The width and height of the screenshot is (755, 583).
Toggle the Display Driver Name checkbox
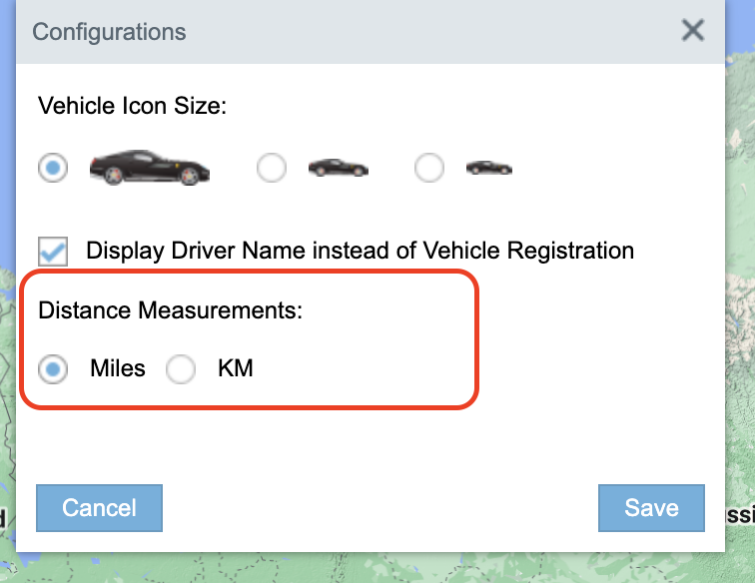click(x=53, y=251)
